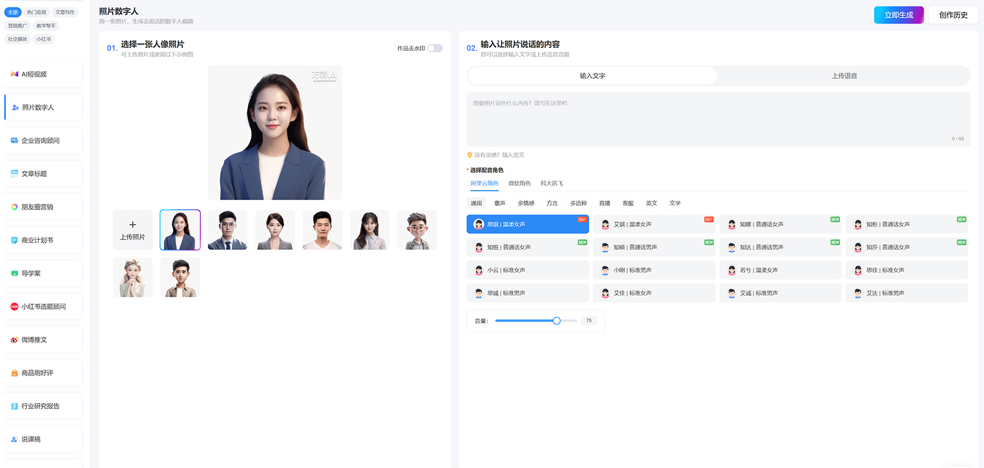
Task: Open 行业研究报告 from the sidebar
Action: pyautogui.click(x=43, y=406)
